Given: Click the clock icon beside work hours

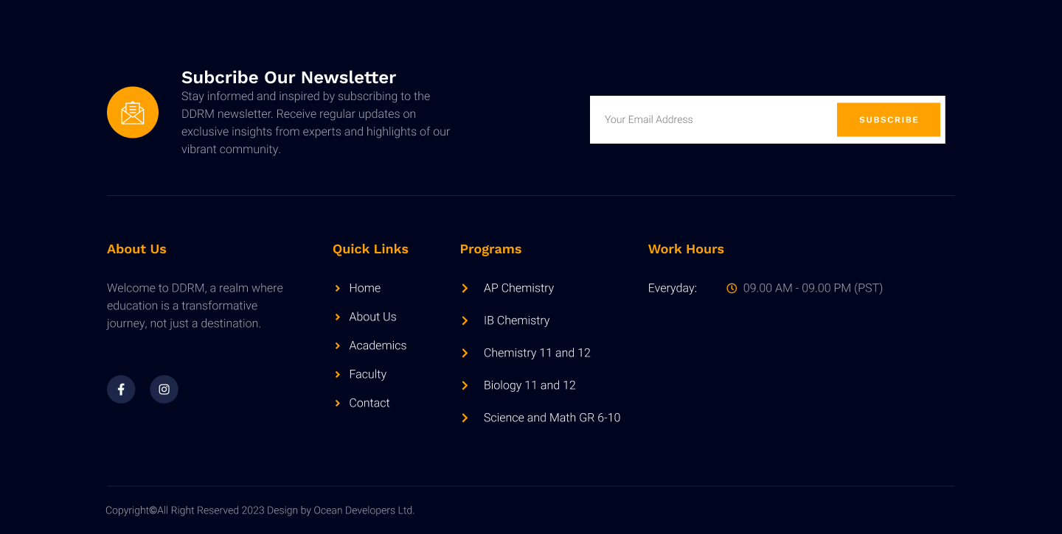Looking at the screenshot, I should [x=732, y=288].
